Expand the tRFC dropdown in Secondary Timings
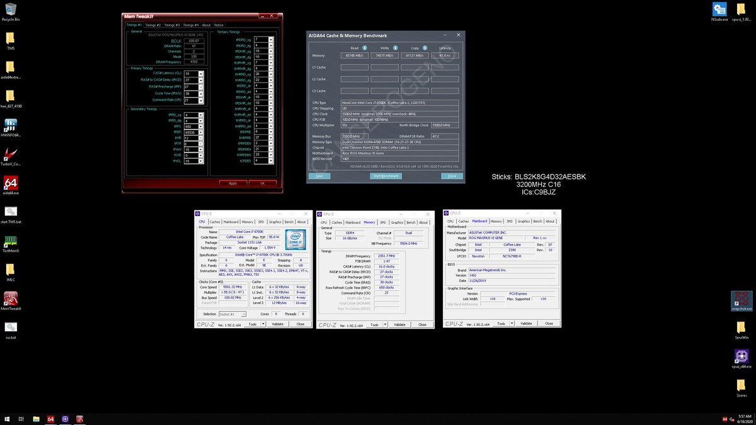The height and width of the screenshot is (425, 756). 202,127
